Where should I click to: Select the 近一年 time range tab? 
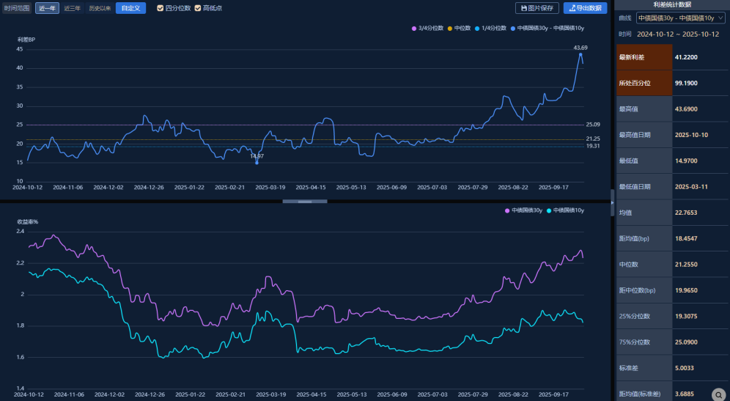point(46,8)
